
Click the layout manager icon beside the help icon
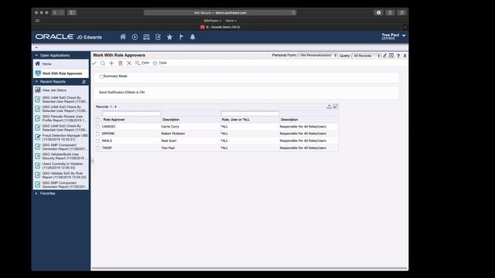click(391, 56)
